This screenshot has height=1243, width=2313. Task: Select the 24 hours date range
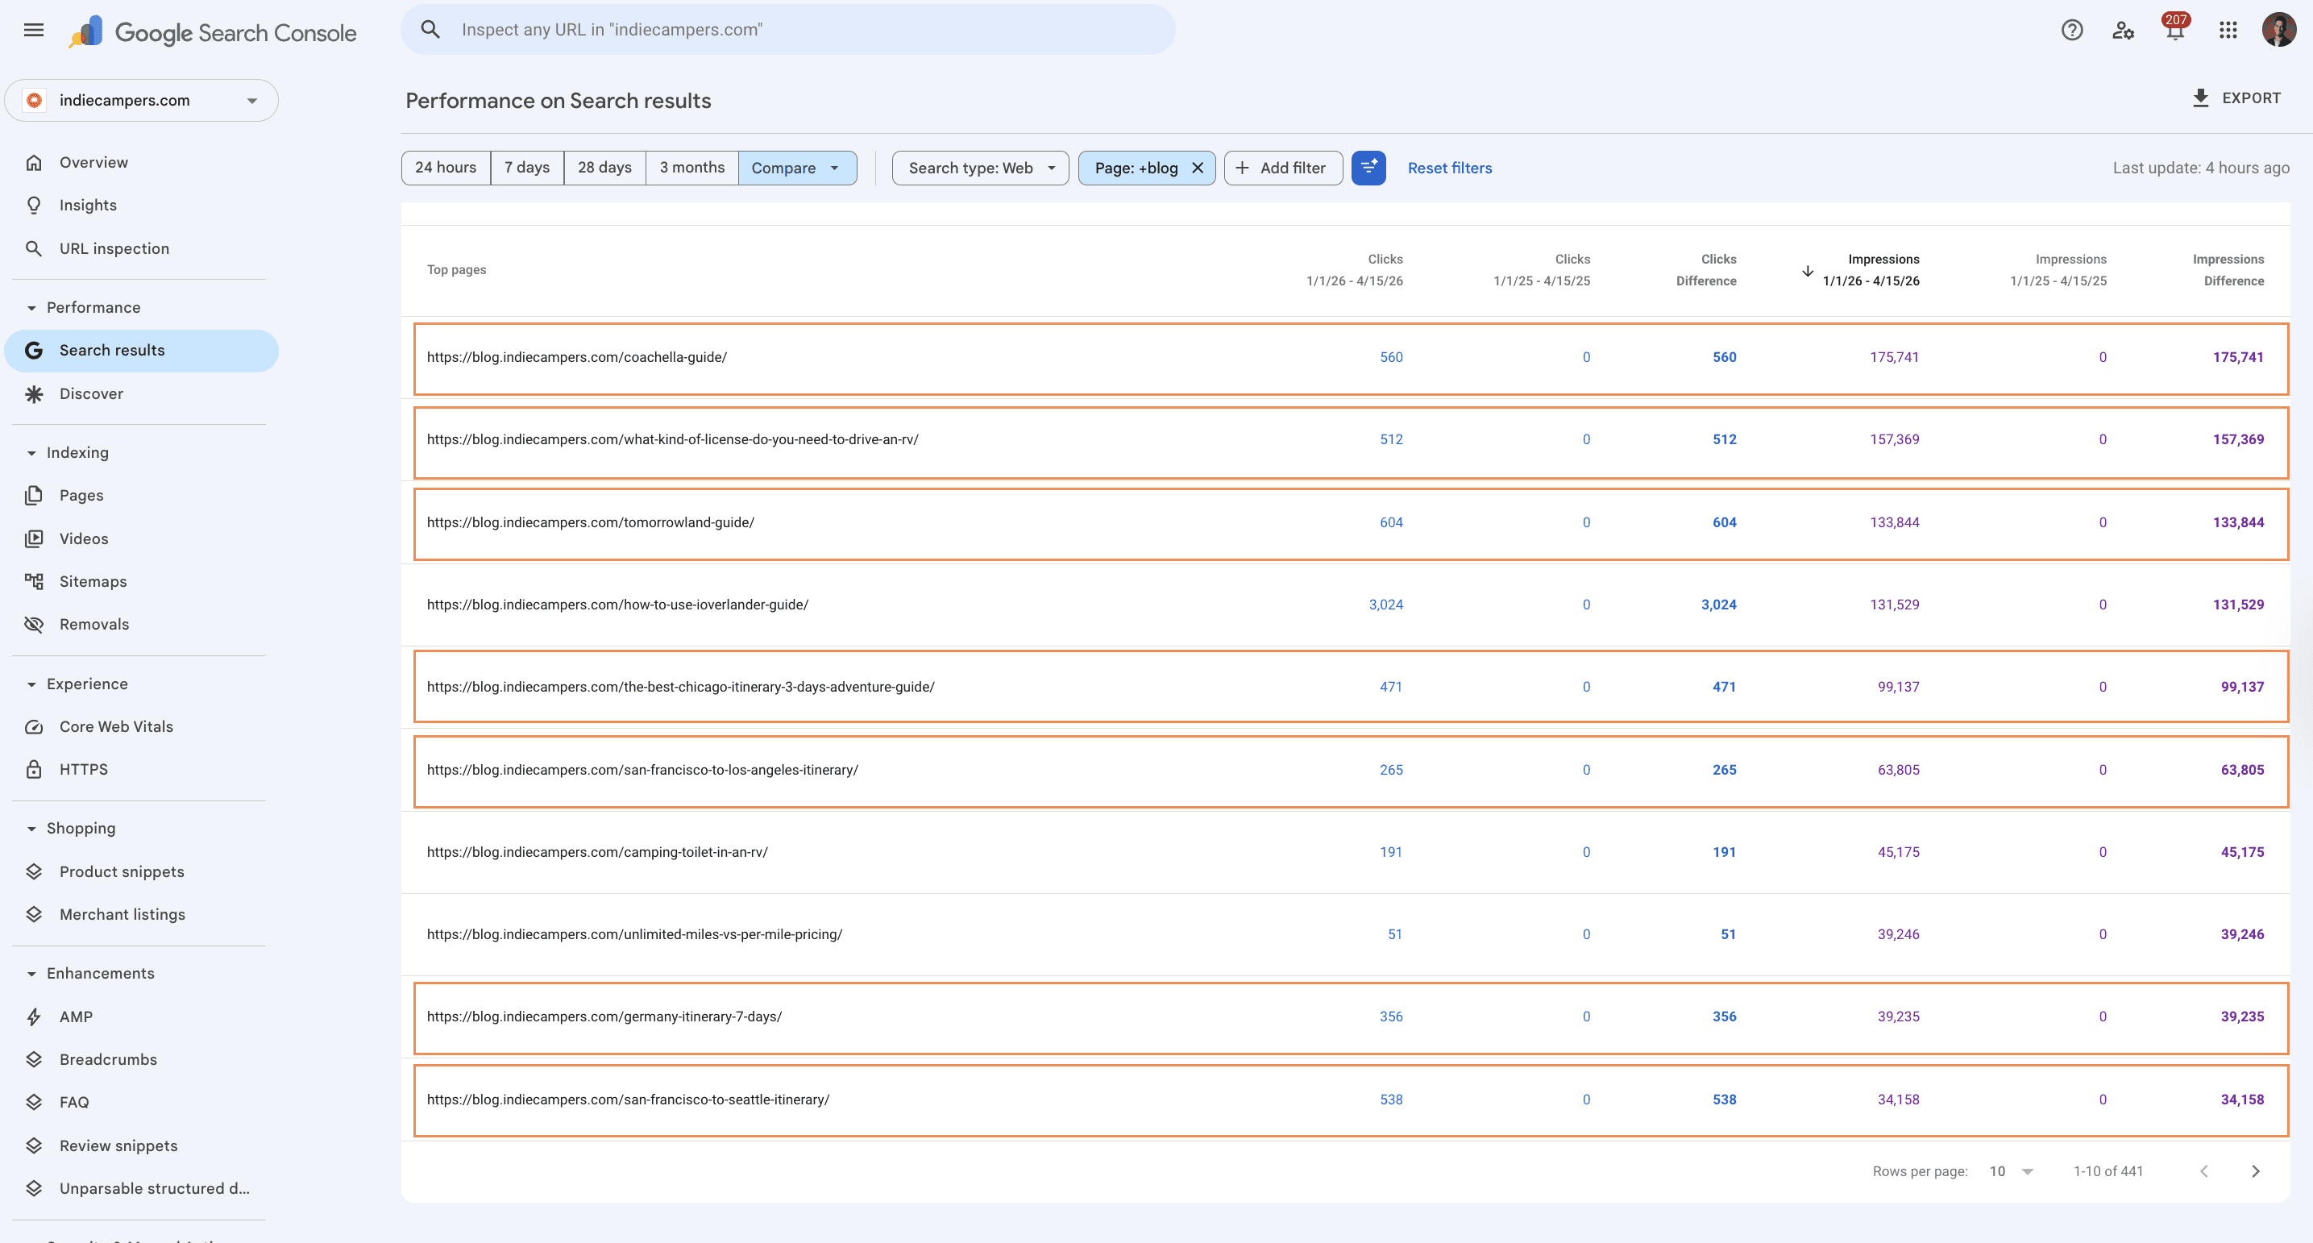coord(446,168)
